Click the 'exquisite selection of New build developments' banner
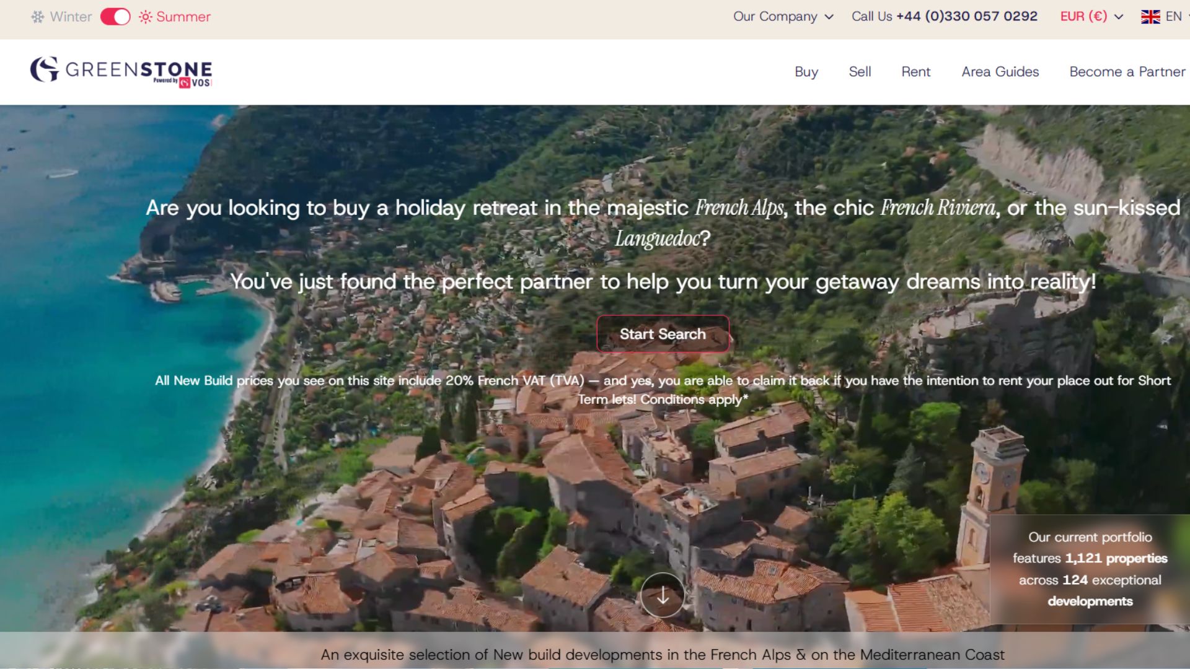 click(663, 655)
